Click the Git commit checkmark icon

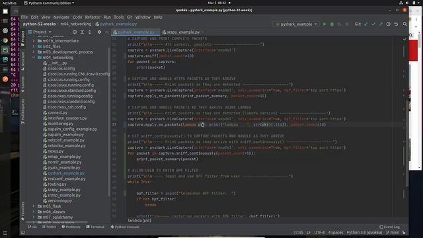[373, 24]
